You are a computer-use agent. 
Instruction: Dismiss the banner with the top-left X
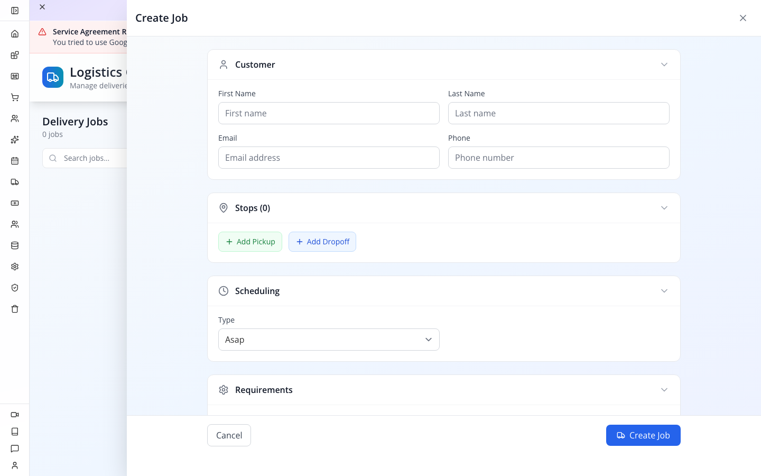(x=42, y=7)
